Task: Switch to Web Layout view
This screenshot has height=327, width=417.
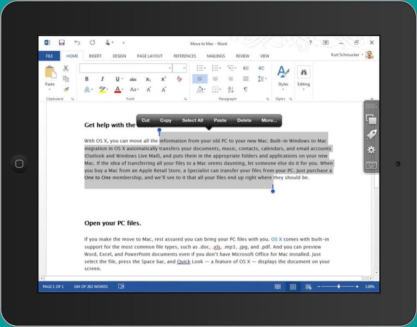Action: 309,287
